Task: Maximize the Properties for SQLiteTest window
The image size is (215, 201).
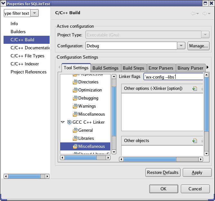Action: point(205,3)
